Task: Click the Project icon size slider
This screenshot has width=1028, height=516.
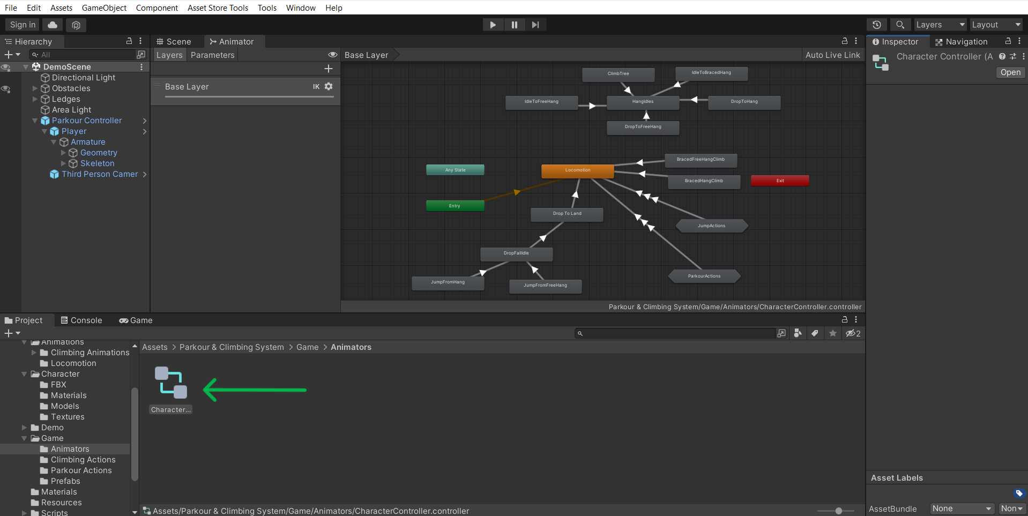Action: point(838,511)
